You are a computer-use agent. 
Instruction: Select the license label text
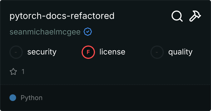(112, 52)
